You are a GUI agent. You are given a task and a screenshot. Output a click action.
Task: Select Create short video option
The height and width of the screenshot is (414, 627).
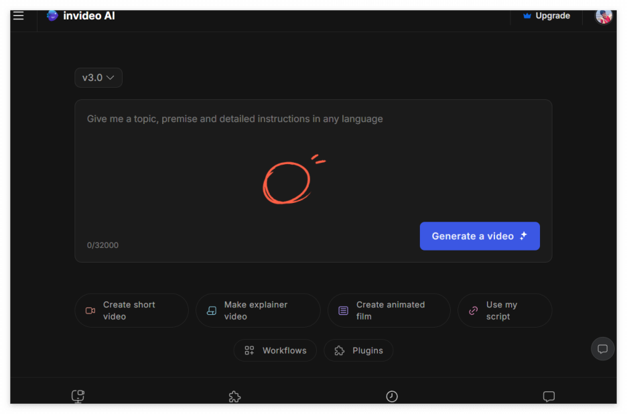(131, 310)
